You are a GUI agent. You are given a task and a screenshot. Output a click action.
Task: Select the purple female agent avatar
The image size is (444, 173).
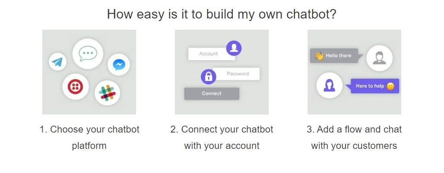click(x=329, y=86)
